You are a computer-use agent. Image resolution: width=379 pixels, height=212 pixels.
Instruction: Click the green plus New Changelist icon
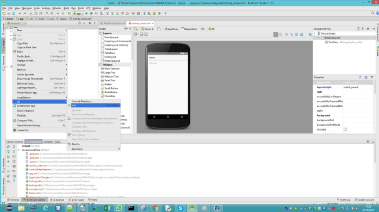click(x=9, y=162)
